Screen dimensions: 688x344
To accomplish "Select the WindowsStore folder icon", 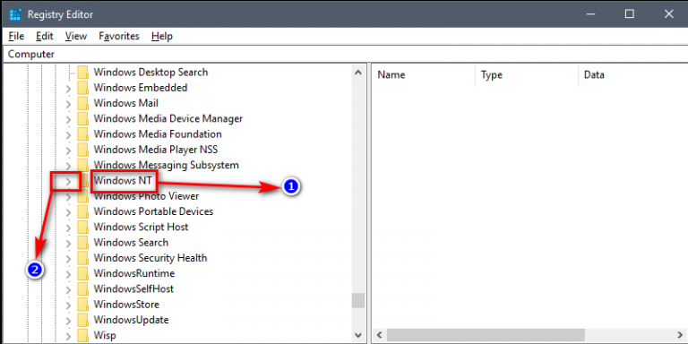I will 82,305.
